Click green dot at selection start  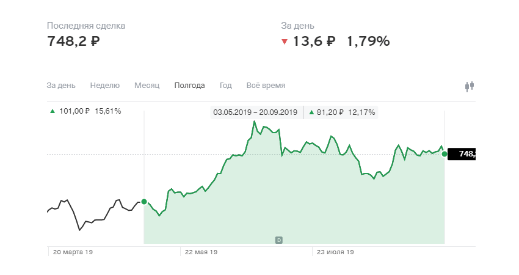(144, 202)
